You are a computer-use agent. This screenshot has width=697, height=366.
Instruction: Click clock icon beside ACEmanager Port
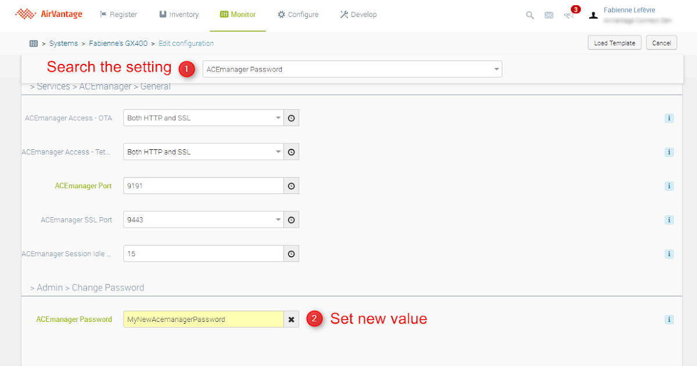point(292,186)
